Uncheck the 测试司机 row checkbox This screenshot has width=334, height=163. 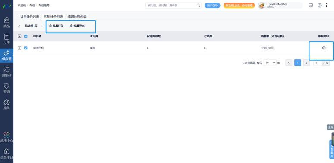coord(26,48)
